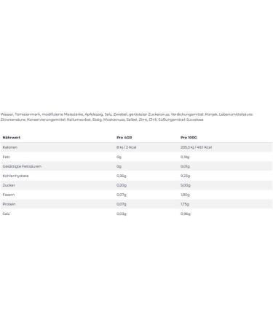Screen dimensions: 273x328
Task: Click the '8 kj / 2 Kcal' value
Action: (126, 147)
